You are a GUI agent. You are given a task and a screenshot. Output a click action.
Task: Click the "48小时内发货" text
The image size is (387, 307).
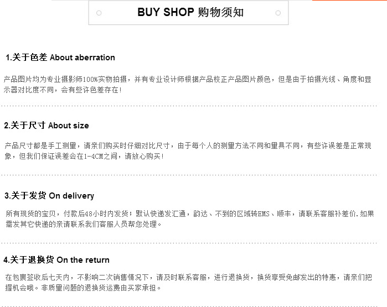pos(106,214)
